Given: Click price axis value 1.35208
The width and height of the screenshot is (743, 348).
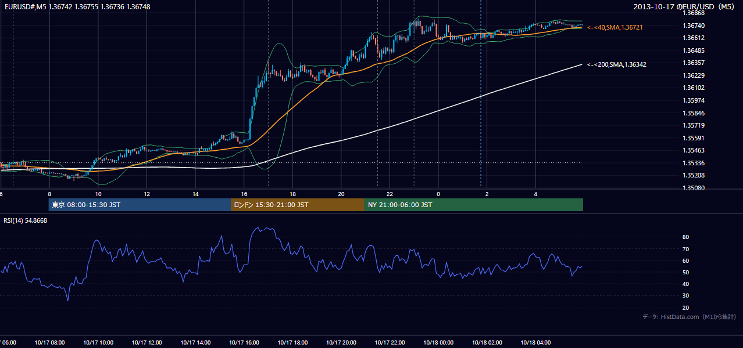Looking at the screenshot, I should click(693, 175).
